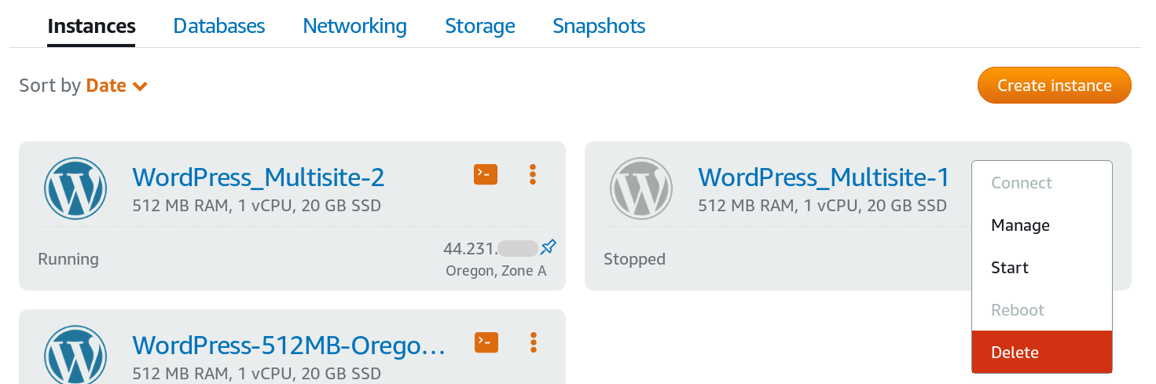Open terminal for WordPress_Multisite-2
1156x384 pixels.
486,174
